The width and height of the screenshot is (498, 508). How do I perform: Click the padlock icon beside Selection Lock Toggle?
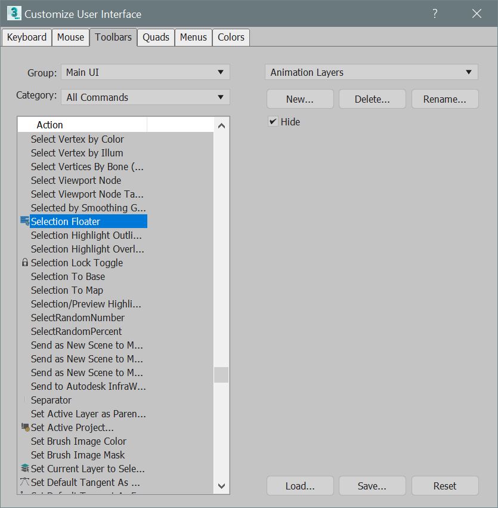[x=24, y=263]
